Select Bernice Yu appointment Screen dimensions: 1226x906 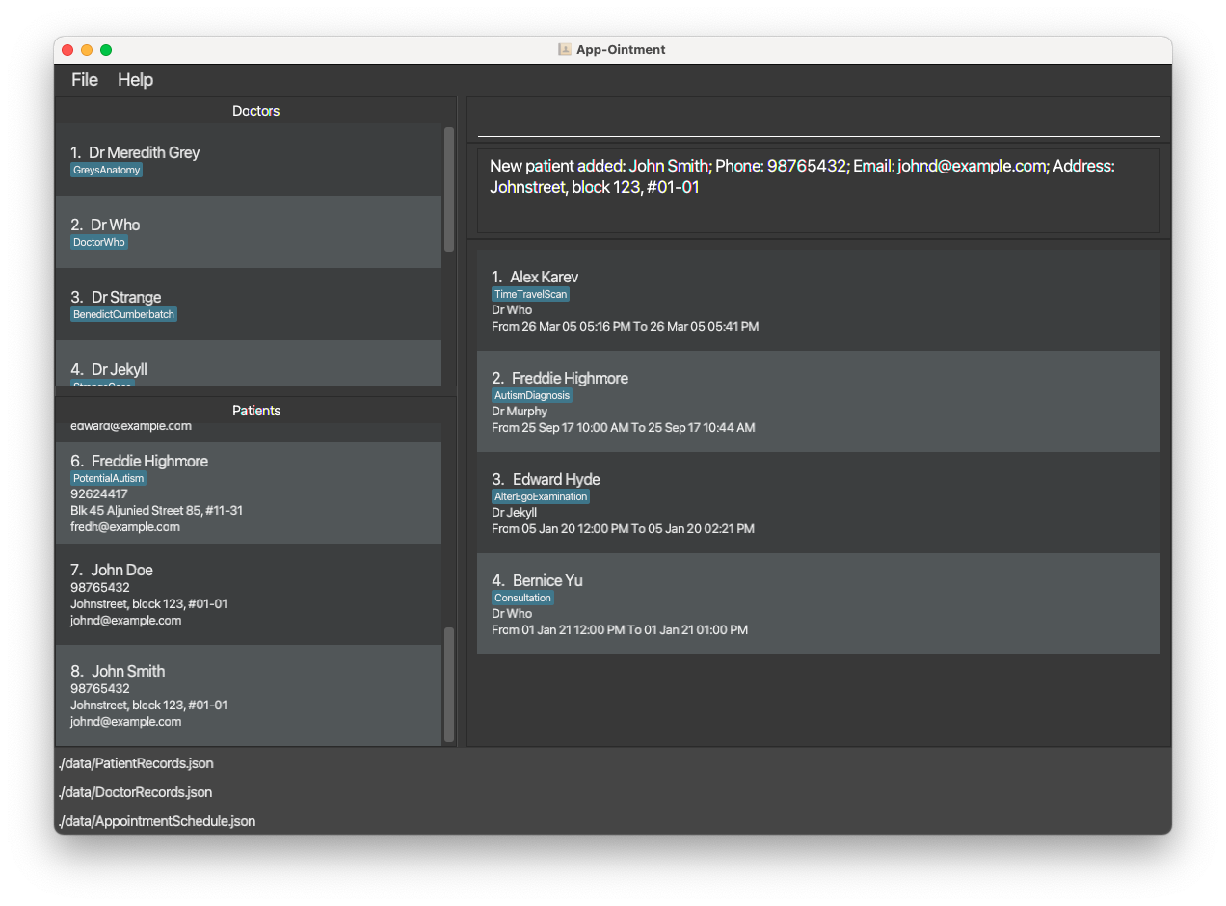click(x=818, y=603)
